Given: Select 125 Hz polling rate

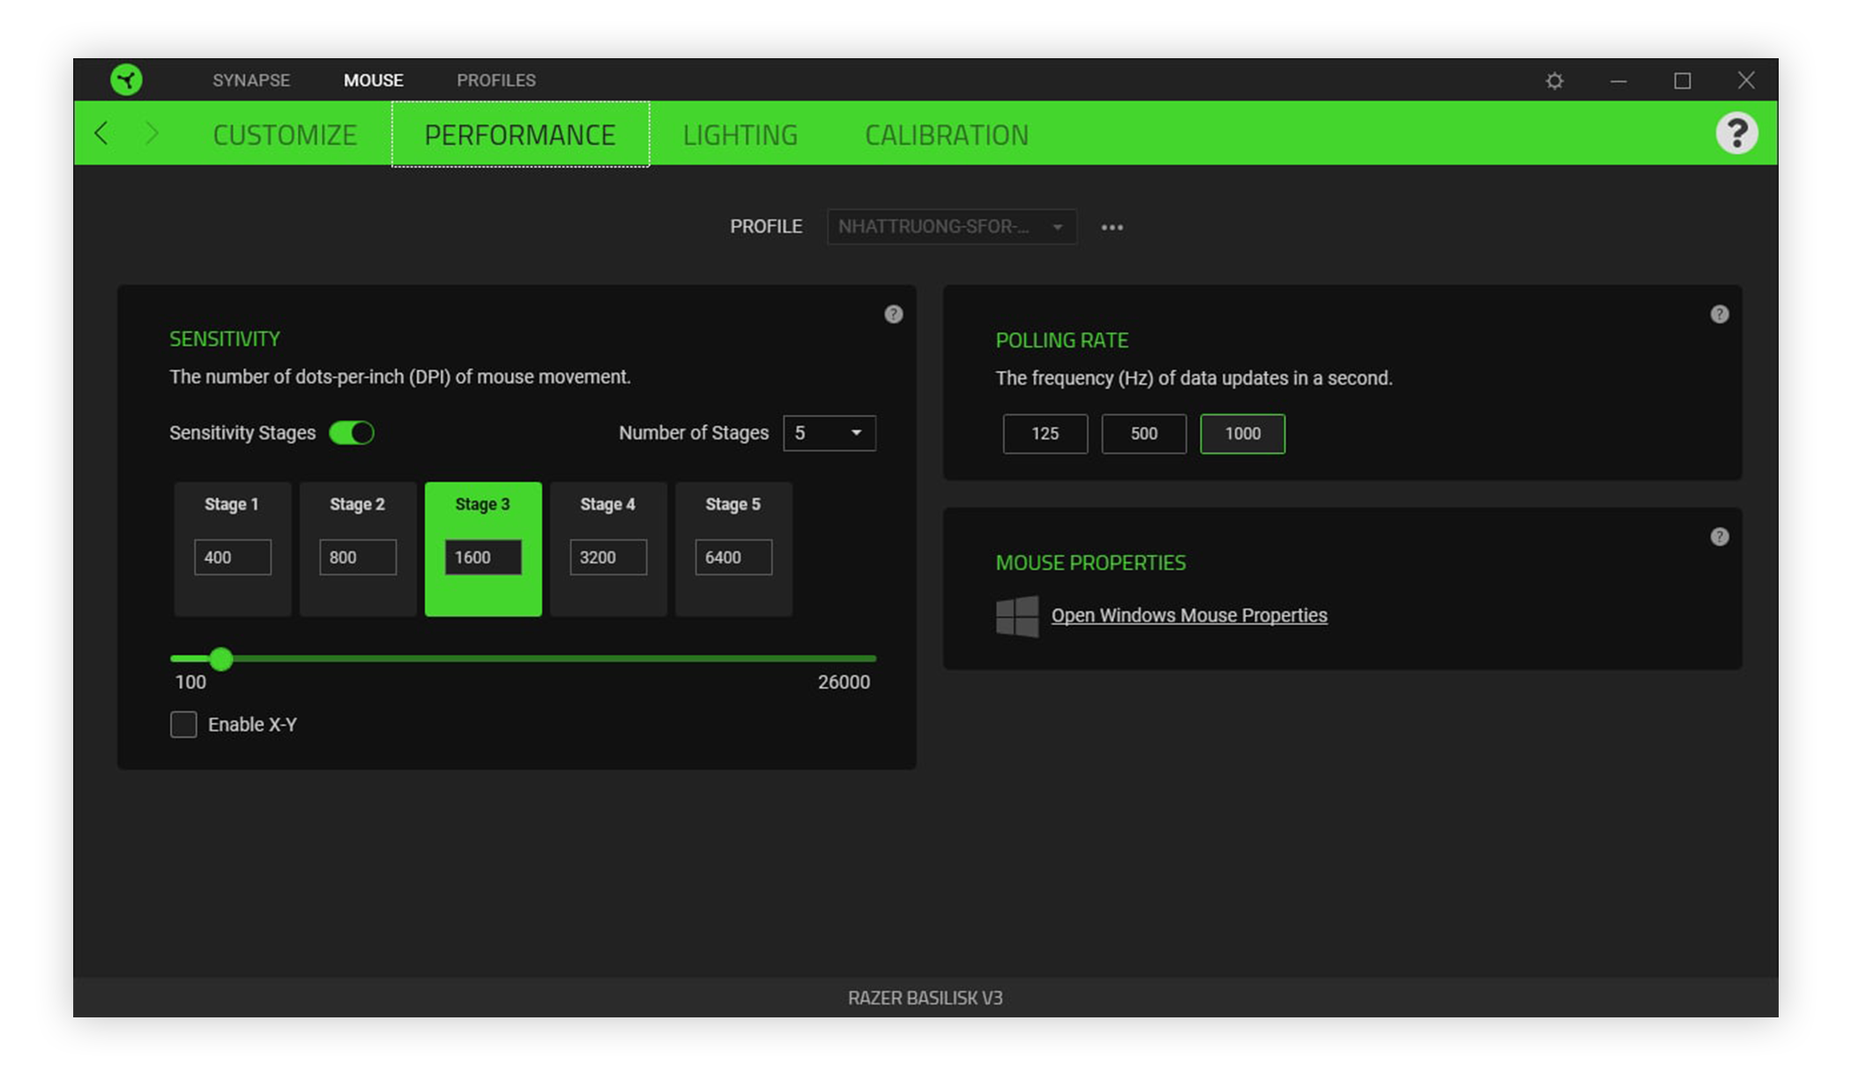Looking at the screenshot, I should click(x=1045, y=434).
